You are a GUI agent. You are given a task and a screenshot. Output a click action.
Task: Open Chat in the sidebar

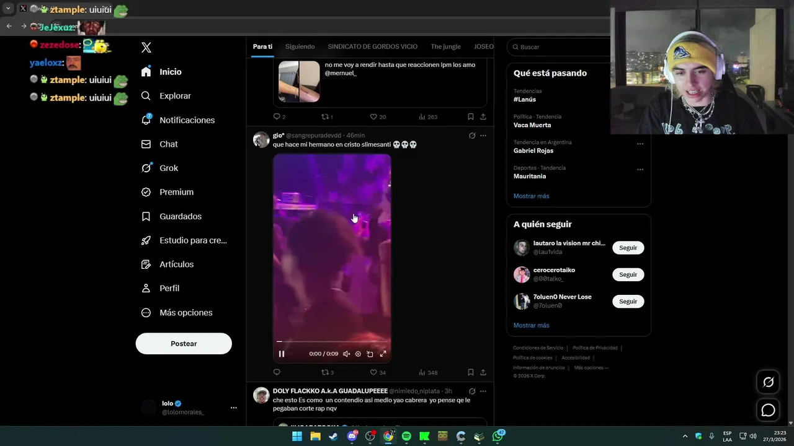coord(159,144)
